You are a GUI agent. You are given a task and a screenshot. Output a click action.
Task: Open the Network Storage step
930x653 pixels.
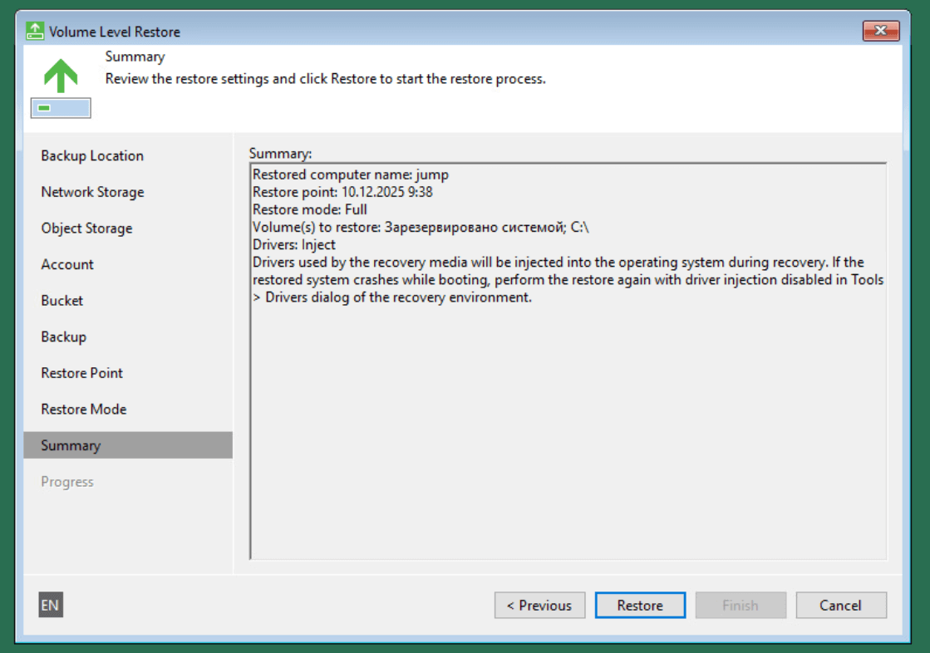pyautogui.click(x=92, y=192)
